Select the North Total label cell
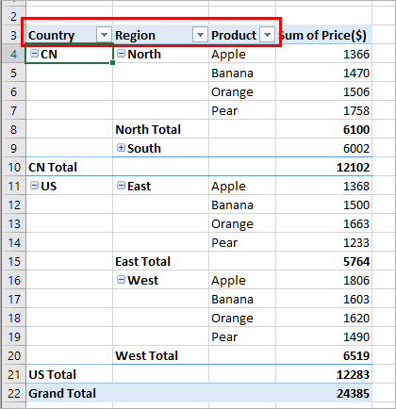 tap(160, 129)
